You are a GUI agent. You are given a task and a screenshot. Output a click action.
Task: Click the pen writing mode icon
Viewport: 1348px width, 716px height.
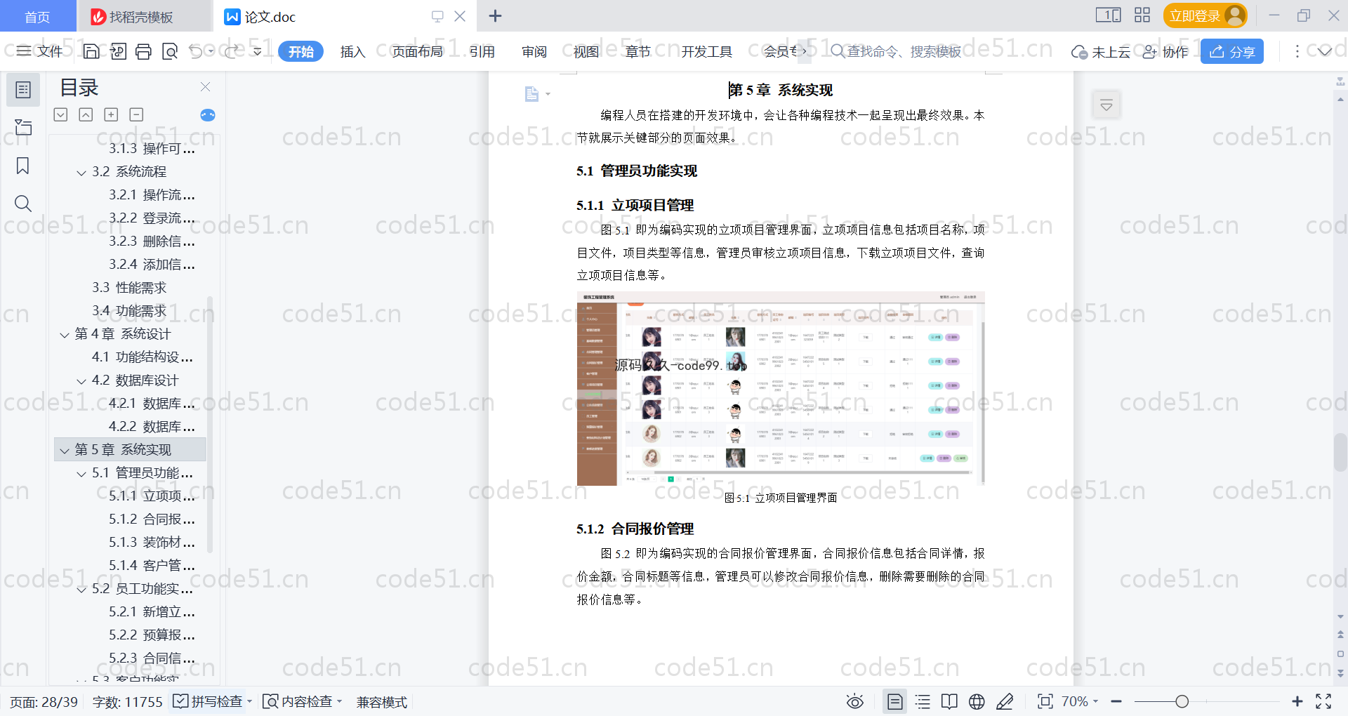[x=1005, y=701]
